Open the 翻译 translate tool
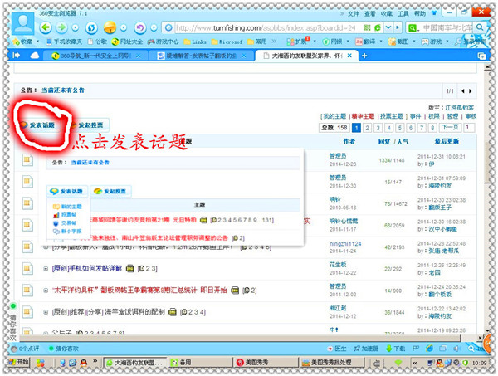498x376 pixels. tap(366, 42)
